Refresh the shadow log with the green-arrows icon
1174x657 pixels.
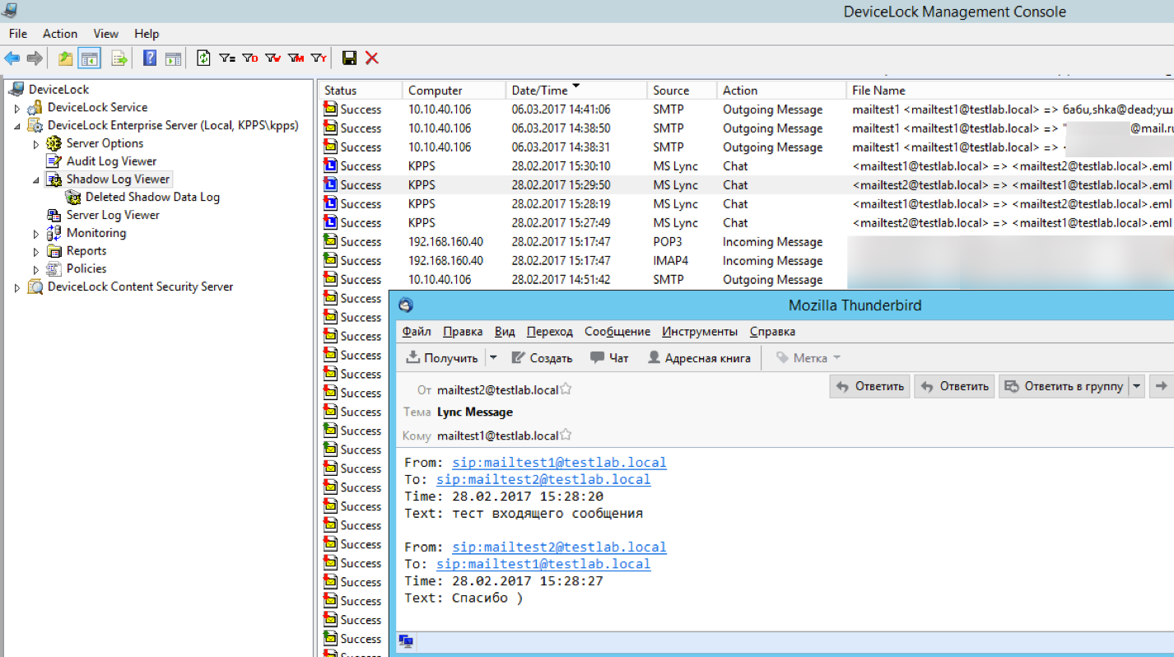click(203, 58)
